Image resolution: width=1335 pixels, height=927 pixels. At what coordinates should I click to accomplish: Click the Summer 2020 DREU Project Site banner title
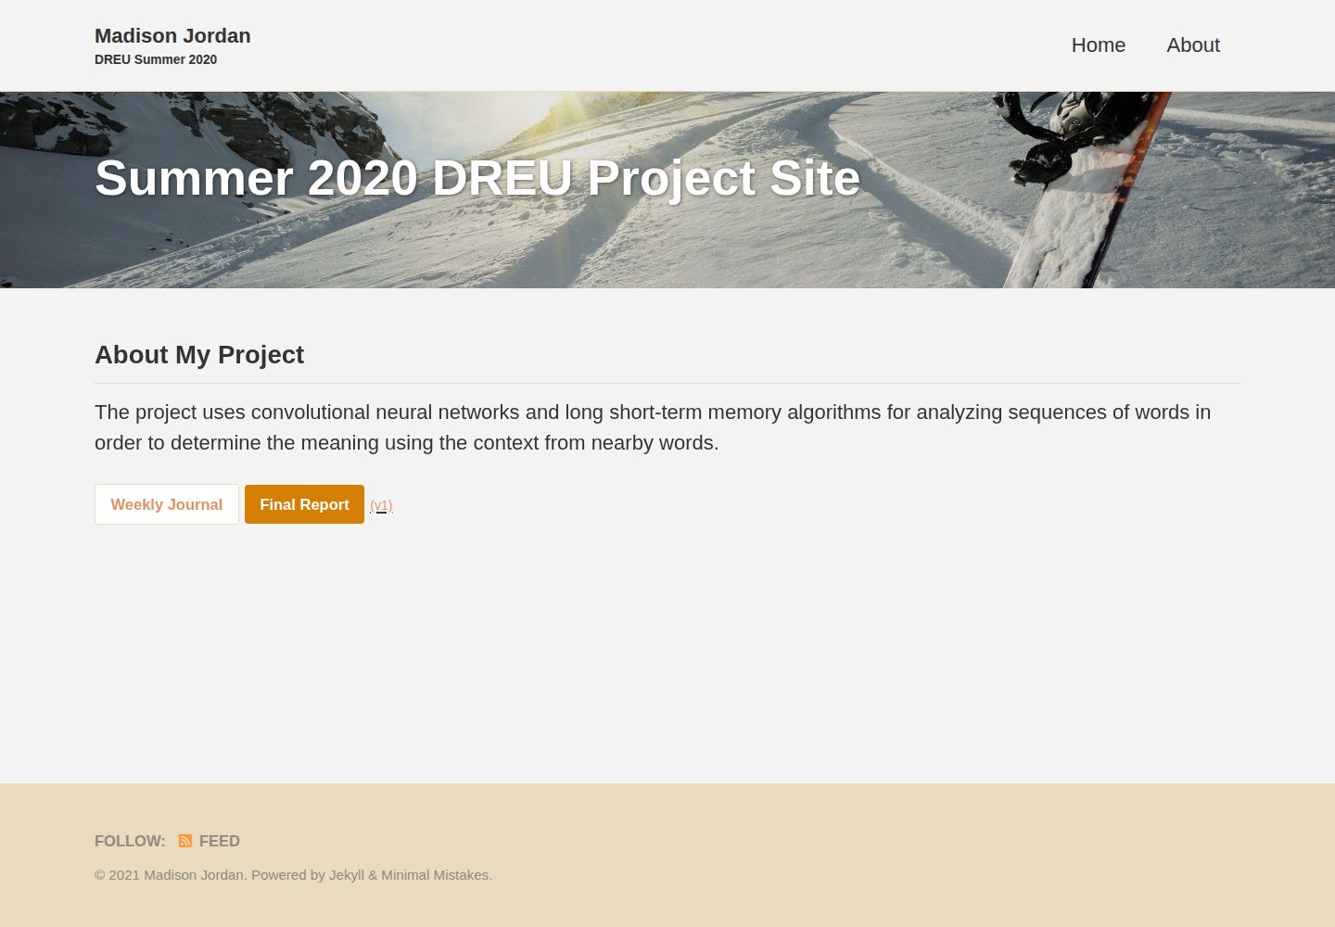(477, 178)
